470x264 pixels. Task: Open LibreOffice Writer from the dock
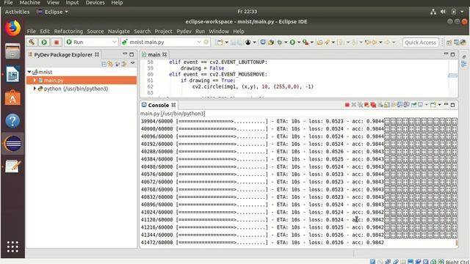coord(12,74)
